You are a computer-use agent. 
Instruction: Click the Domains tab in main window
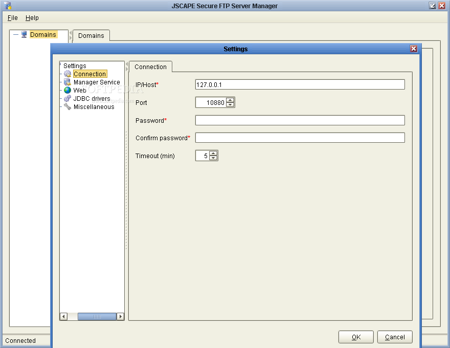coord(91,36)
